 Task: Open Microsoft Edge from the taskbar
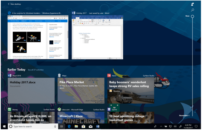(x=69, y=126)
